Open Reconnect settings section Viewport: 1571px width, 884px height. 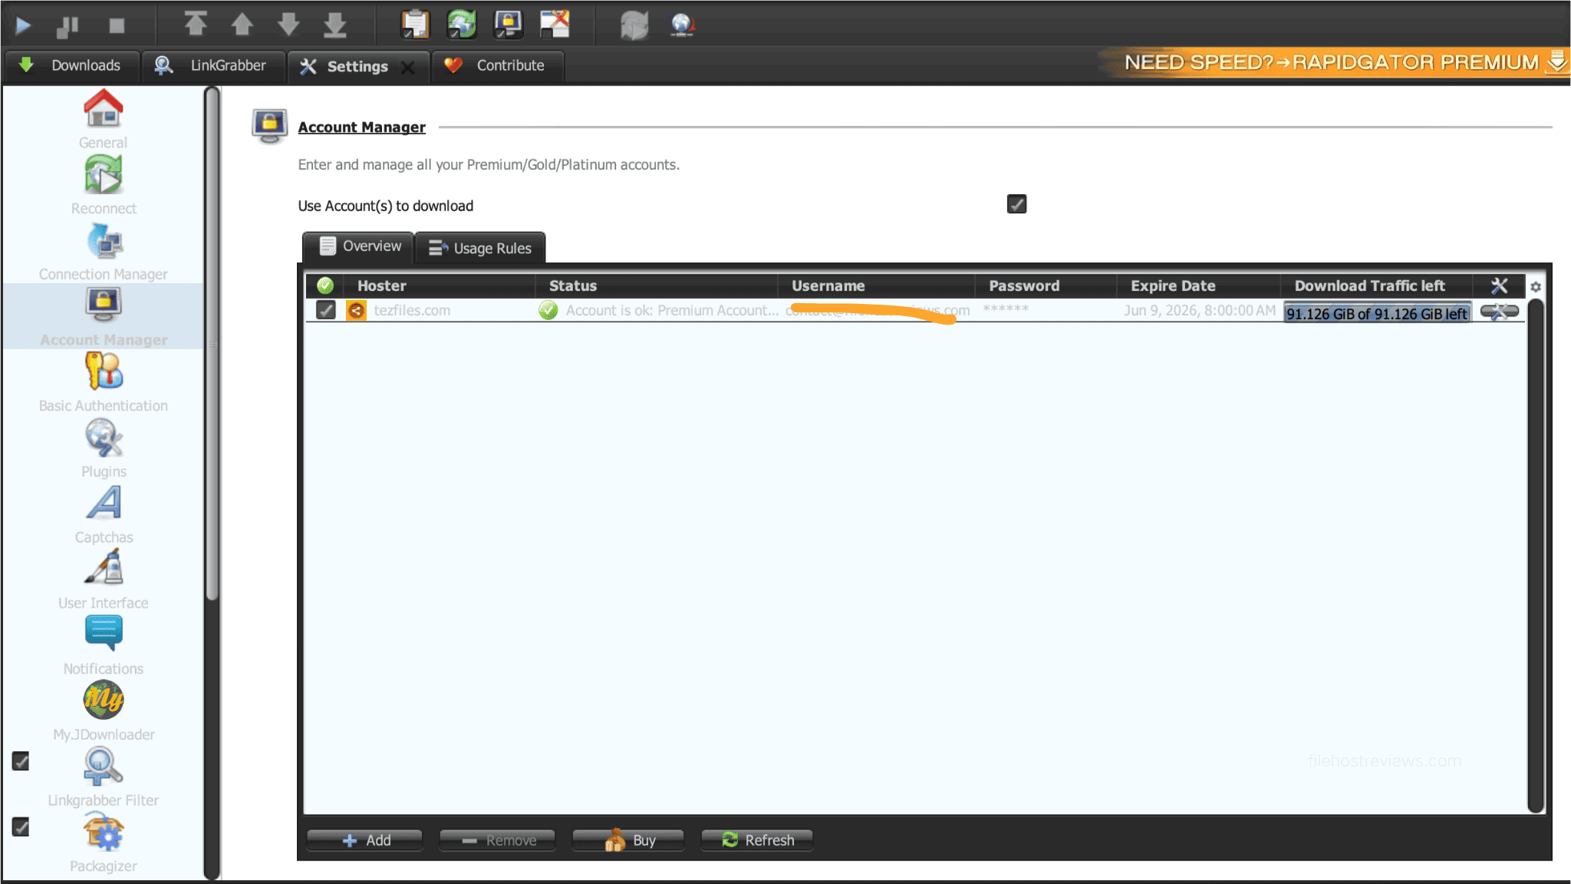pos(103,185)
